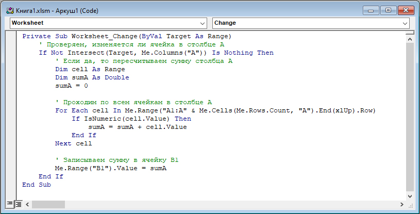Click the comment 'Проверяем, изменяется ли ячейка'
The image size is (420, 214).
[131, 44]
